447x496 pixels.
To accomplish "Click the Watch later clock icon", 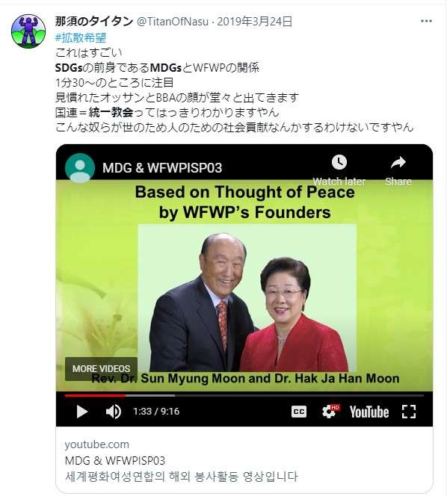I will [339, 162].
